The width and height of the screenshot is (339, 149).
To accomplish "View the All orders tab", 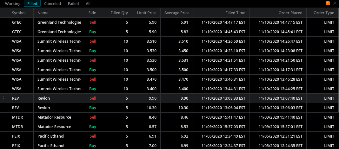I will 88,4.
